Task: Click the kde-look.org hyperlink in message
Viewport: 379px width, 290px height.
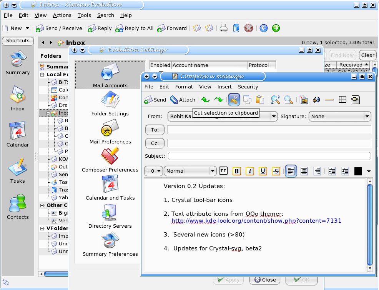Action: coord(256,221)
